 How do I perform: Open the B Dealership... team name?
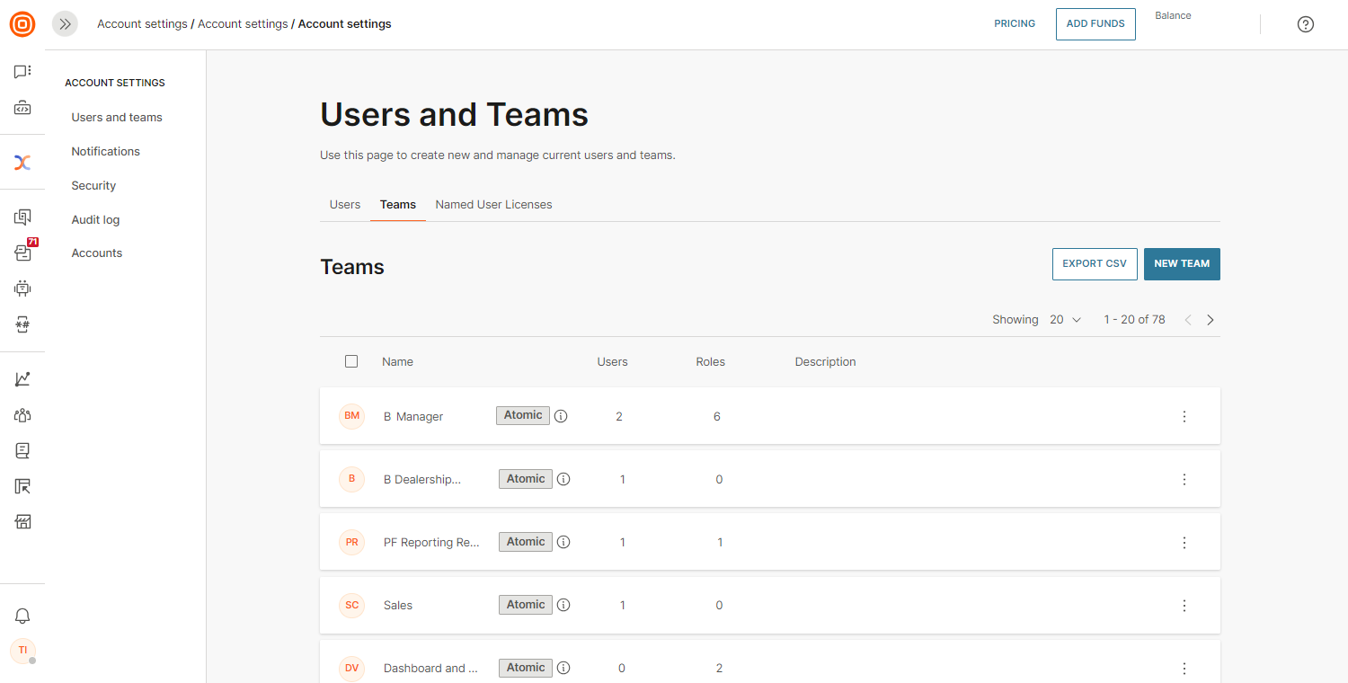pyautogui.click(x=422, y=480)
